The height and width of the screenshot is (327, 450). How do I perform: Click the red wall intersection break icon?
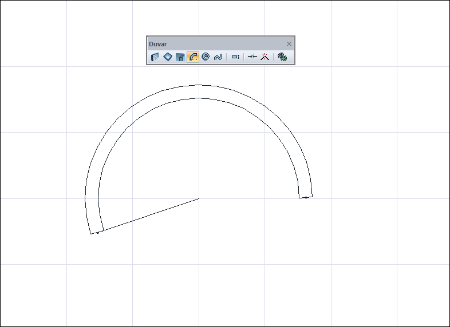265,57
